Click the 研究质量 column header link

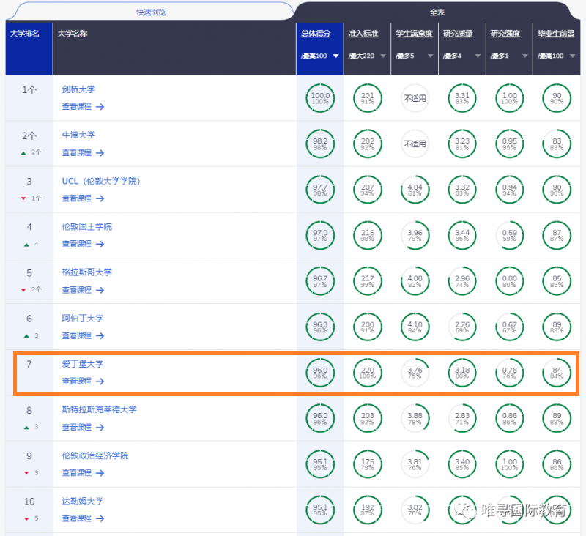pos(458,34)
